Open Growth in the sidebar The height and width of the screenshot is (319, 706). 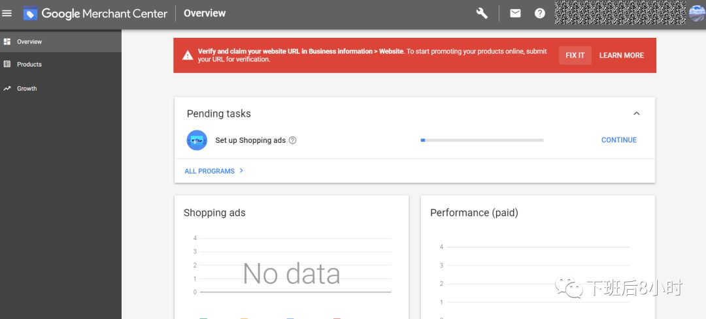tap(27, 89)
